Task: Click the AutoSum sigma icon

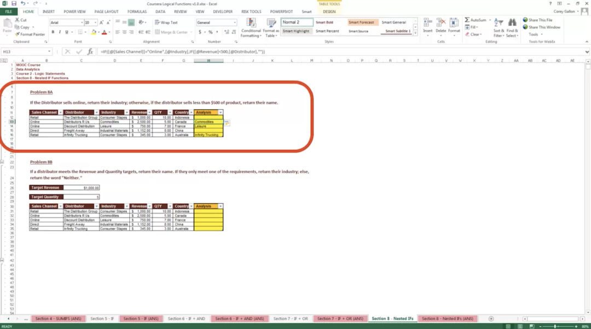Action: point(467,20)
